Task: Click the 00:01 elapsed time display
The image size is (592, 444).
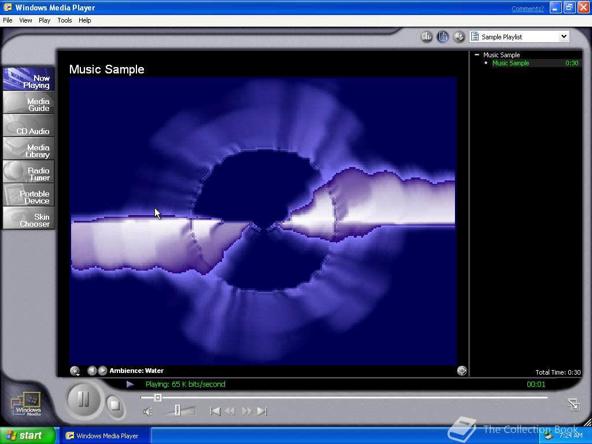Action: point(536,384)
